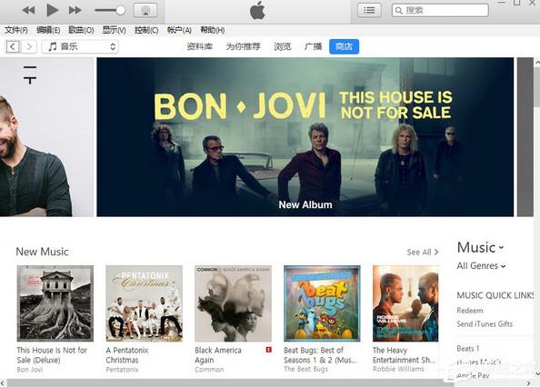The height and width of the screenshot is (387, 540).
Task: Open A Pentatonix Christmas album cover
Action: [x=144, y=303]
